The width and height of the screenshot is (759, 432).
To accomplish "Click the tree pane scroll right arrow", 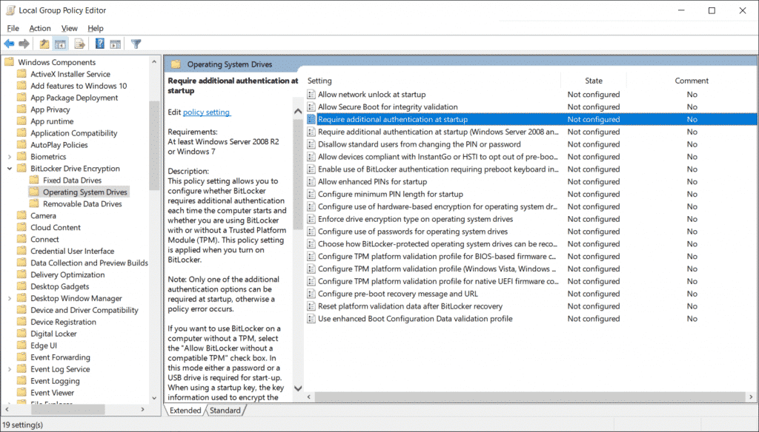I will [142, 409].
